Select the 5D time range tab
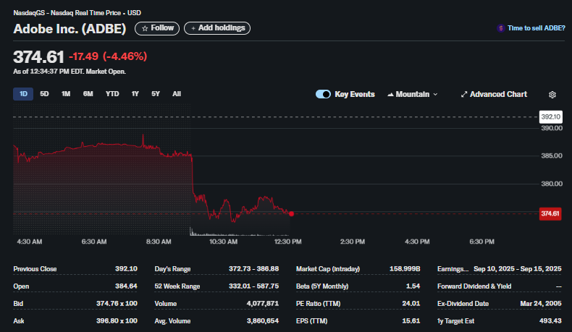The width and height of the screenshot is (572, 332). point(44,94)
